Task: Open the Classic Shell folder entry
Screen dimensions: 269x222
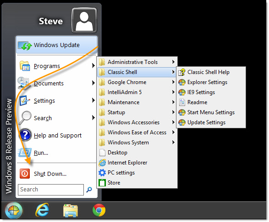Action: 137,72
